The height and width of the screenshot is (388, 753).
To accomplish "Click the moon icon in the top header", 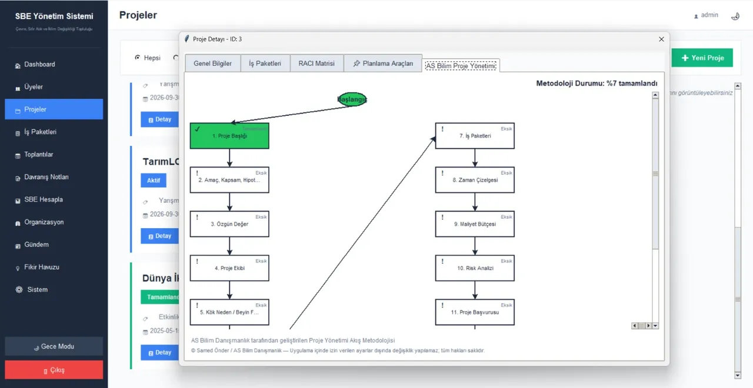I will [735, 16].
